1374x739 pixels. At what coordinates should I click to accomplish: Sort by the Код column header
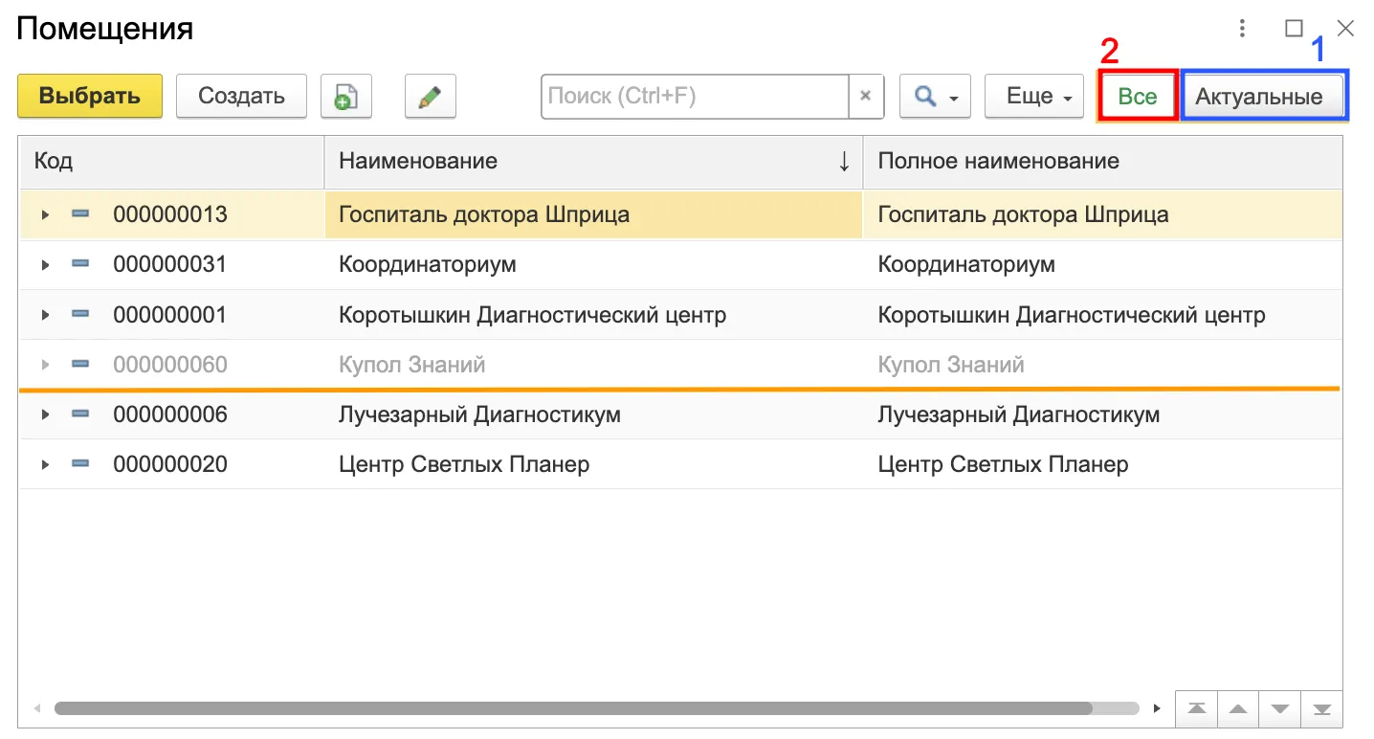(172, 161)
